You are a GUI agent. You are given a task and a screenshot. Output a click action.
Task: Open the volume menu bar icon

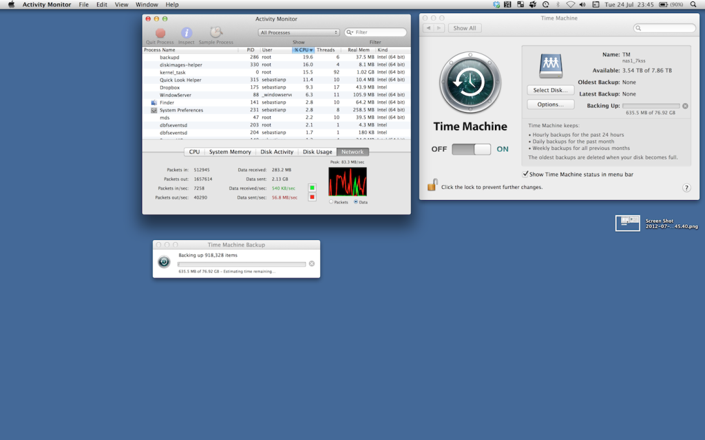pyautogui.click(x=582, y=5)
